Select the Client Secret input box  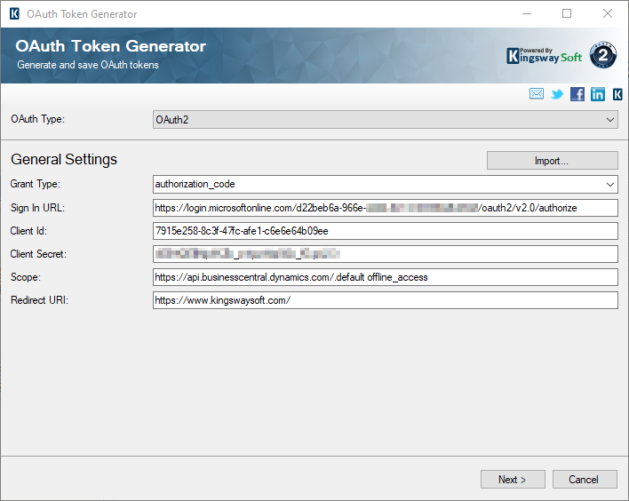(385, 254)
